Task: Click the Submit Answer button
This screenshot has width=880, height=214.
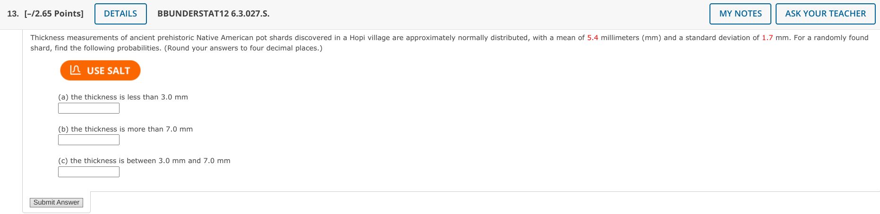Action: click(x=56, y=202)
